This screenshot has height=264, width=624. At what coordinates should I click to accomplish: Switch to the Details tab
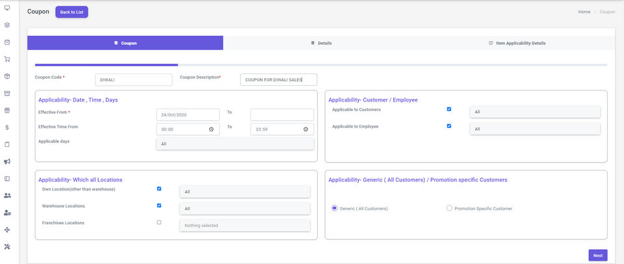point(321,43)
